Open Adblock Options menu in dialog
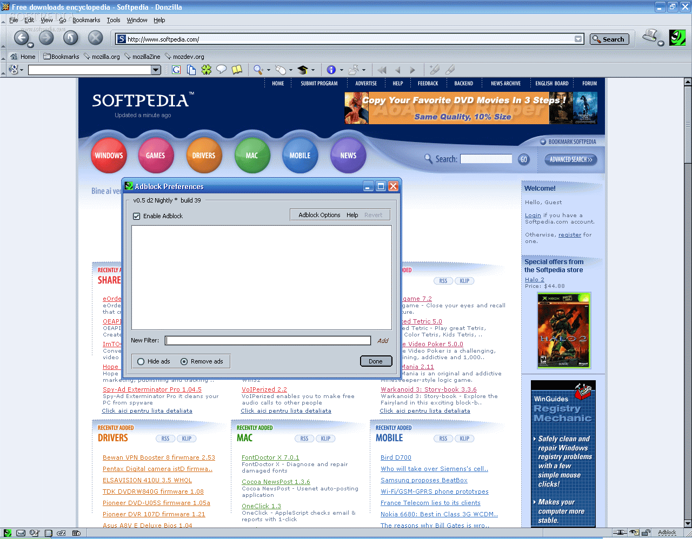The height and width of the screenshot is (539, 692). [x=320, y=215]
